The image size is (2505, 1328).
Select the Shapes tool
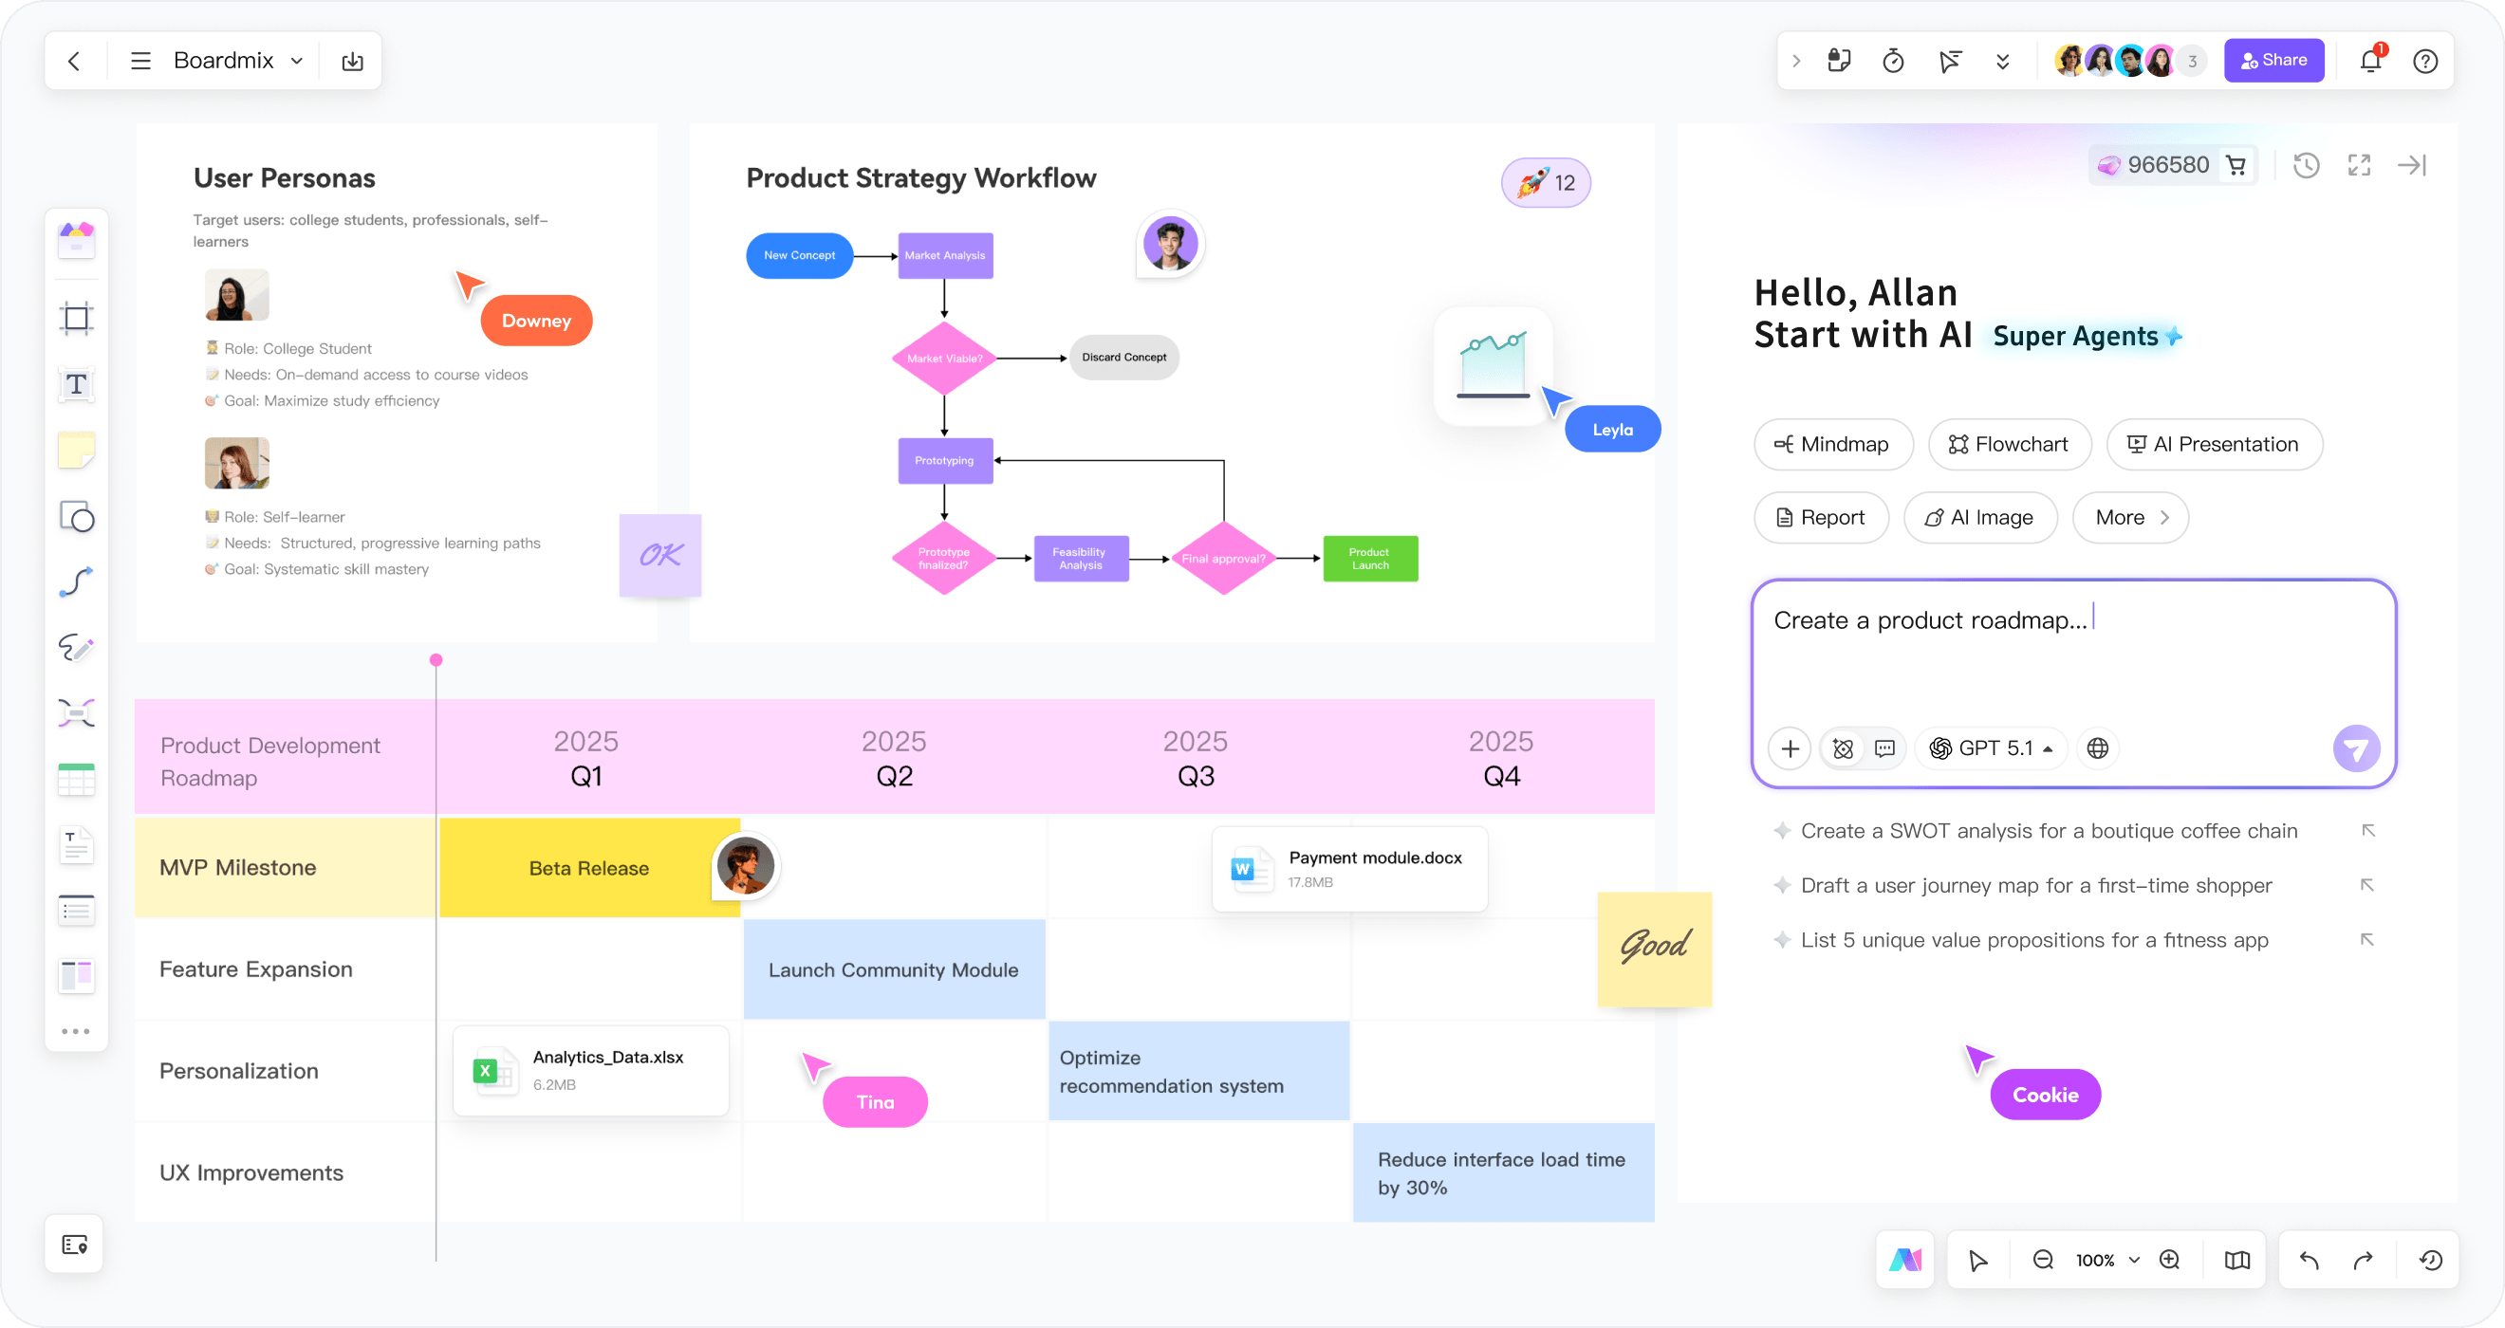(76, 516)
